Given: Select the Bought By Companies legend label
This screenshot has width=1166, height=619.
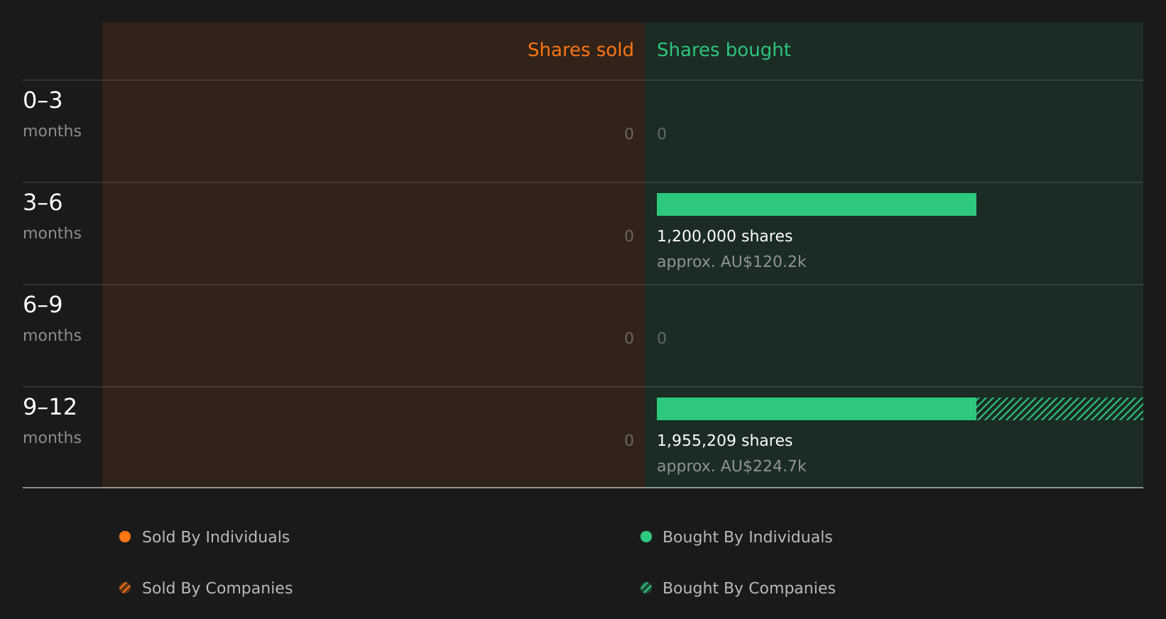Looking at the screenshot, I should (x=748, y=588).
